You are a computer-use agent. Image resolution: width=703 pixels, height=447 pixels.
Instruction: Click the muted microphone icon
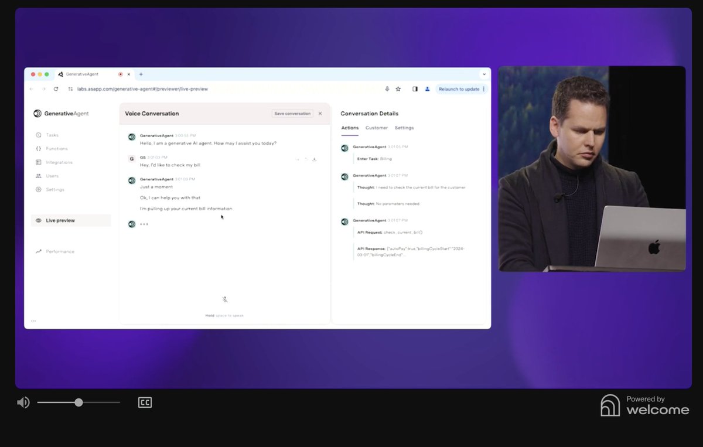pos(225,299)
